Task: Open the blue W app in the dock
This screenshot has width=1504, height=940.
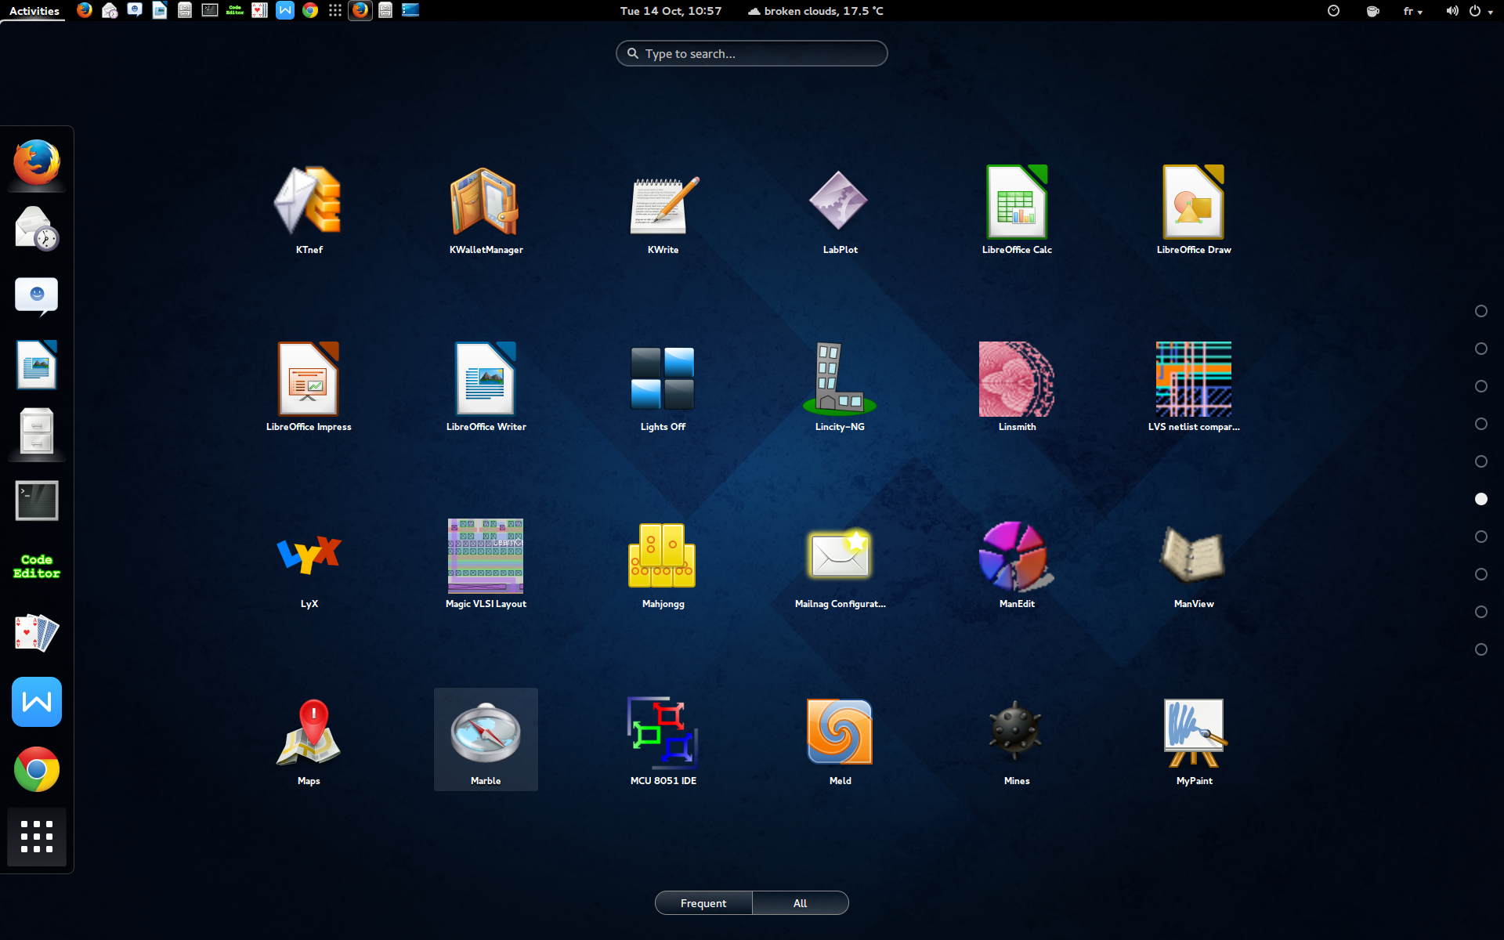Action: pyautogui.click(x=37, y=702)
